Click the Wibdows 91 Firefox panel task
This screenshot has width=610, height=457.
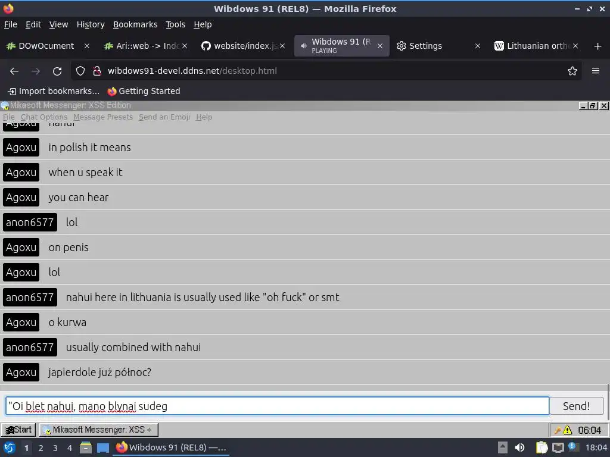[171, 447]
